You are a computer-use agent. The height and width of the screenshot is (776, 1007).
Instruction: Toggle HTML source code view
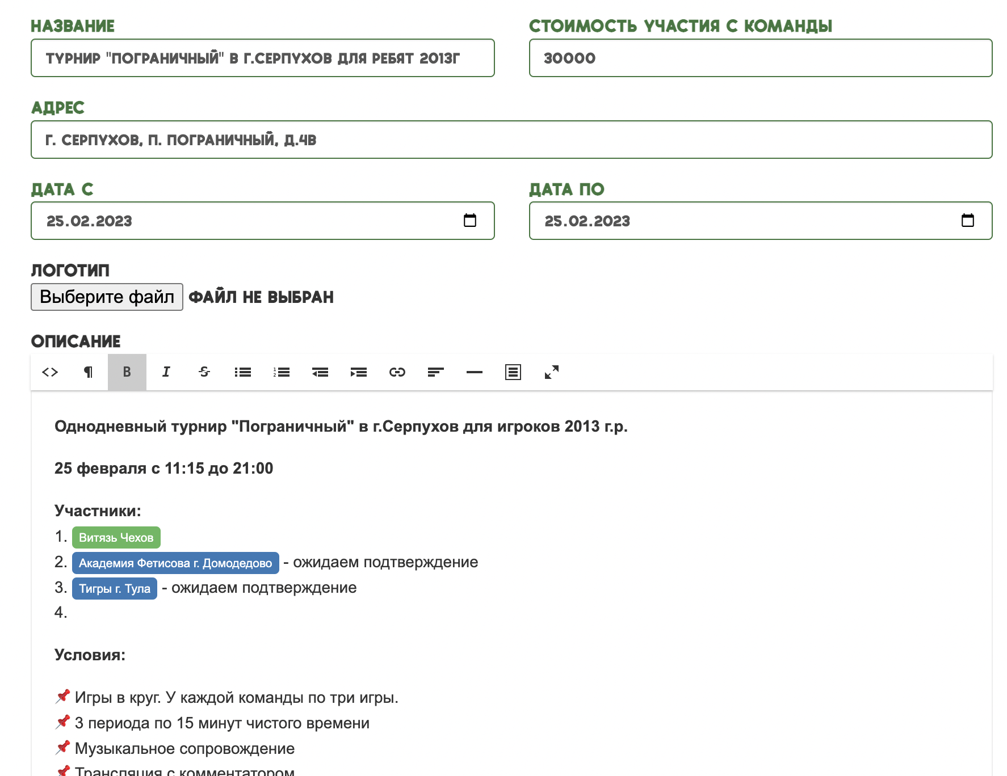coord(50,372)
